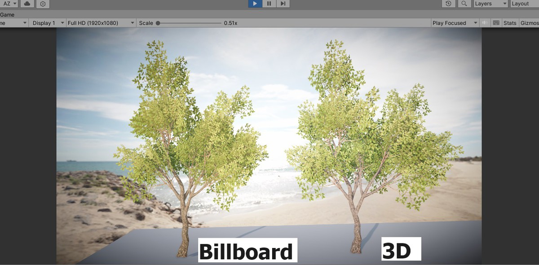
Task: Open the Layout dropdown
Action: point(525,4)
